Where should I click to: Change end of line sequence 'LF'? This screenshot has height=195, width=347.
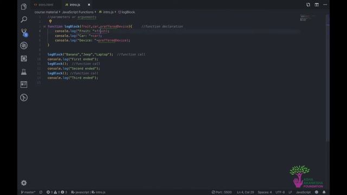tap(290, 192)
